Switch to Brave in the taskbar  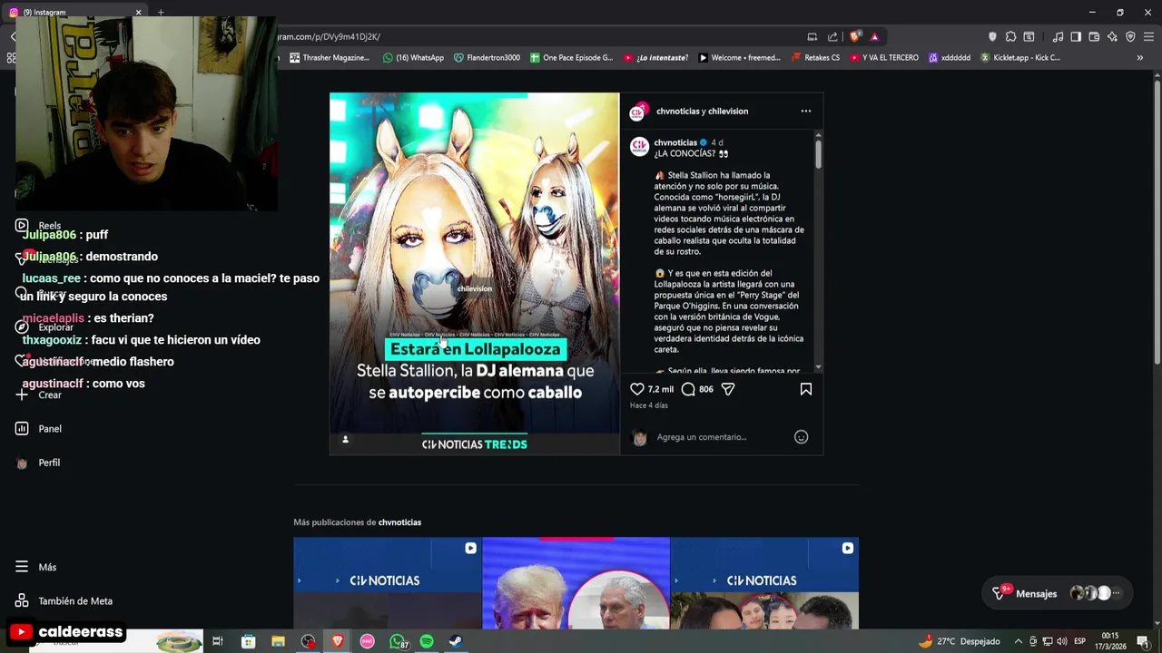[x=338, y=641]
